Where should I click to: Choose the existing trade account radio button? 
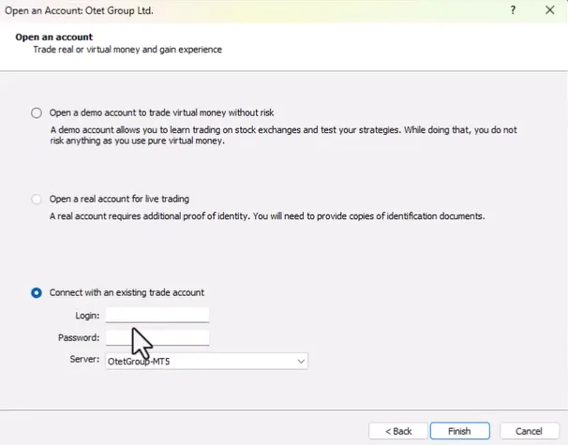pos(37,292)
